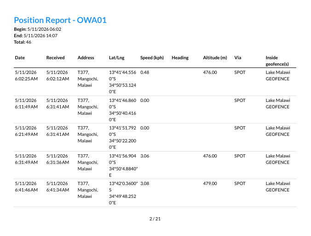Select the End 5/11/2026 14:07 line
The height and width of the screenshot is (236, 311).
pos(36,36)
